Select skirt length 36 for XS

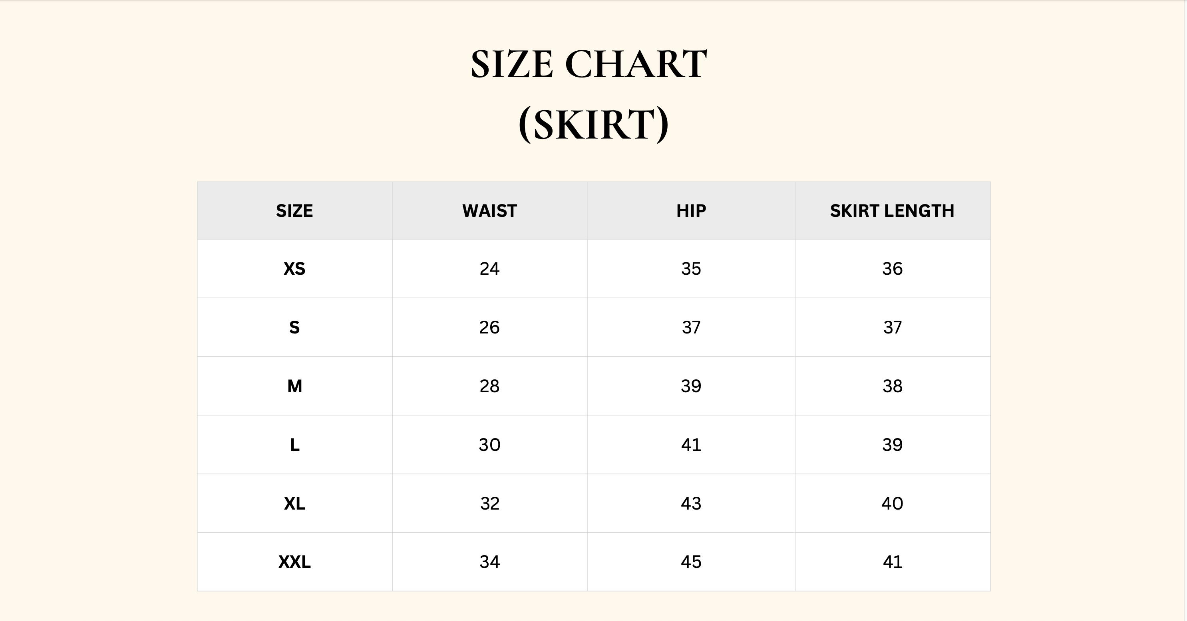tap(892, 269)
